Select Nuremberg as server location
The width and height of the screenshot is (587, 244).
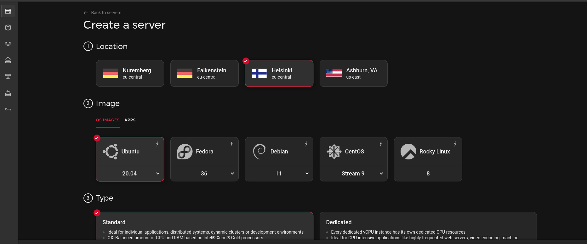coord(130,73)
